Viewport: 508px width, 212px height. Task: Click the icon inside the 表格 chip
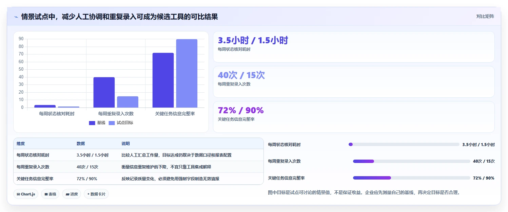pyautogui.click(x=46, y=194)
